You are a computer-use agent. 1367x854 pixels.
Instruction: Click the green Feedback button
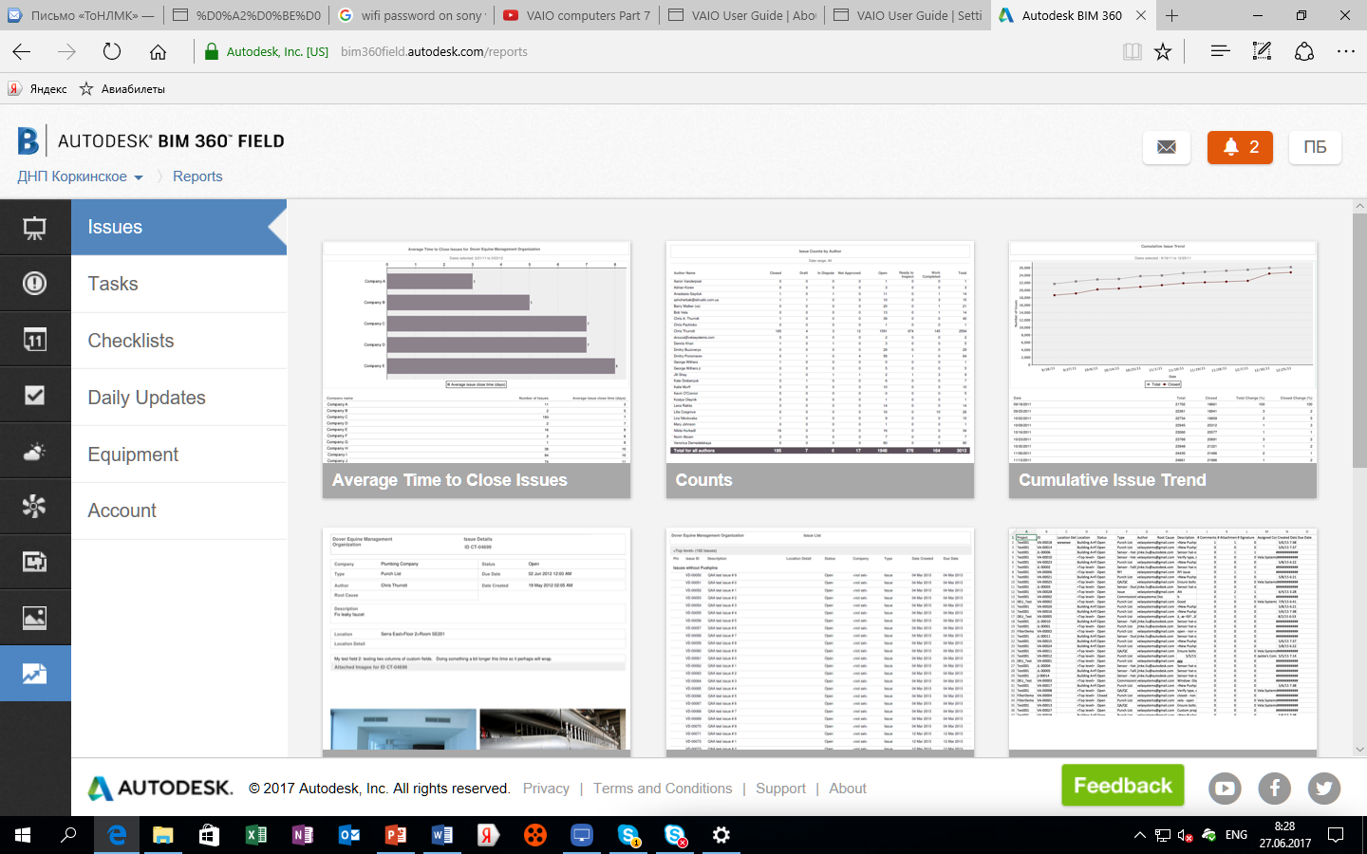pos(1122,786)
